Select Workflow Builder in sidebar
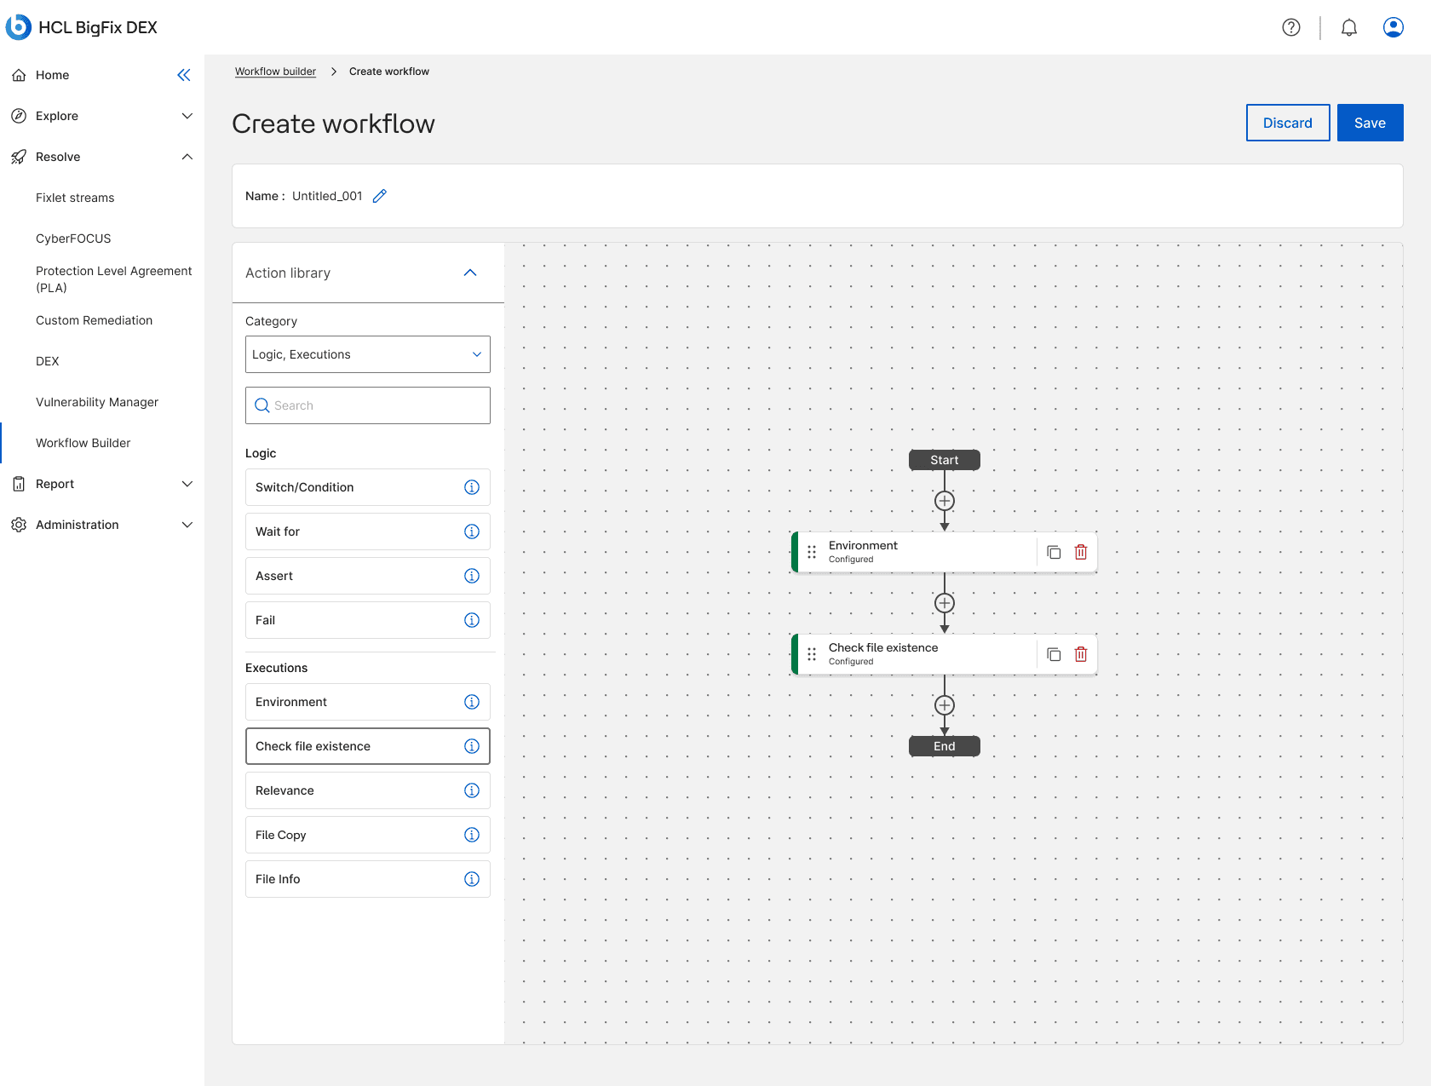This screenshot has width=1431, height=1086. (83, 443)
